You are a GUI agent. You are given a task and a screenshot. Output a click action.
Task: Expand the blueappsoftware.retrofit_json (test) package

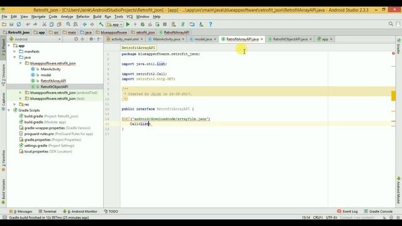click(x=21, y=99)
